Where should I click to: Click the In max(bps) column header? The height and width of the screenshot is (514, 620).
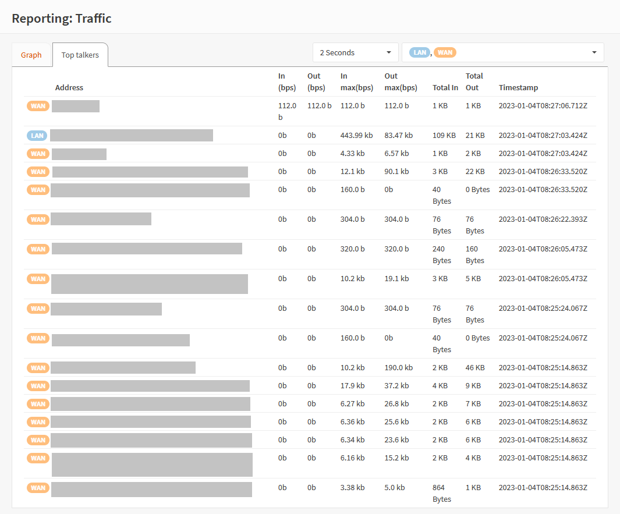(356, 82)
